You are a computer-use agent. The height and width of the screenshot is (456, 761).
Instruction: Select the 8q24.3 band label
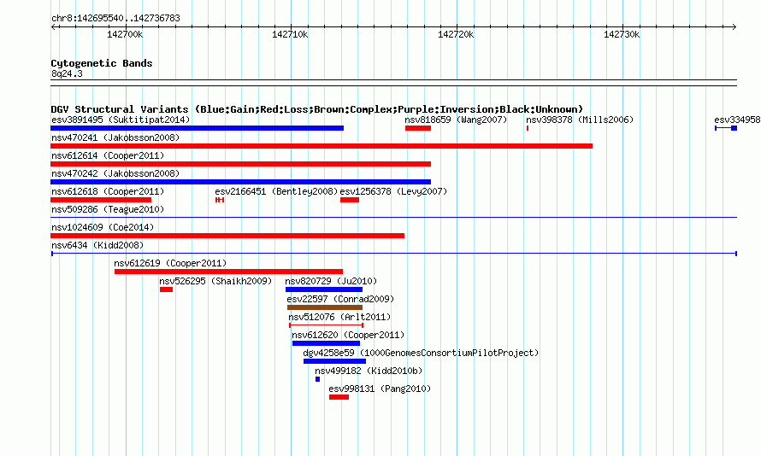tap(67, 73)
